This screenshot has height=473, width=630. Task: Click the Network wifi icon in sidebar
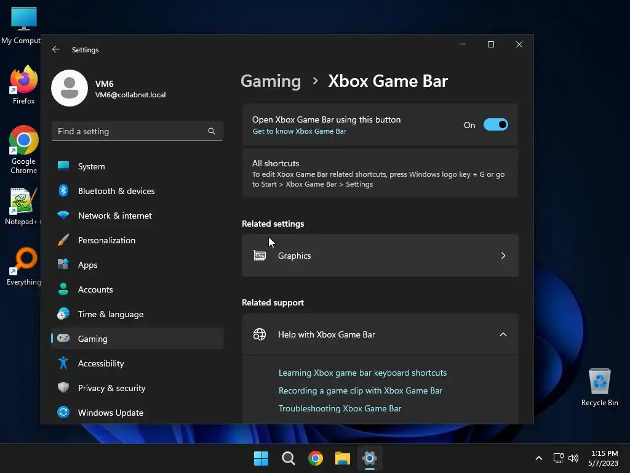[63, 215]
